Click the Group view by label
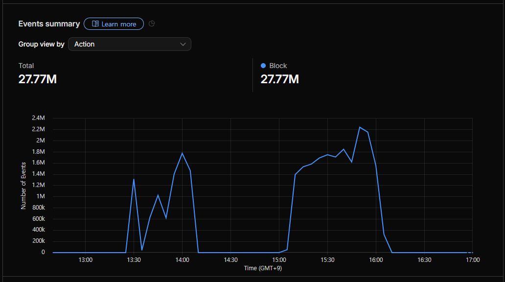The image size is (505, 282). pos(41,44)
